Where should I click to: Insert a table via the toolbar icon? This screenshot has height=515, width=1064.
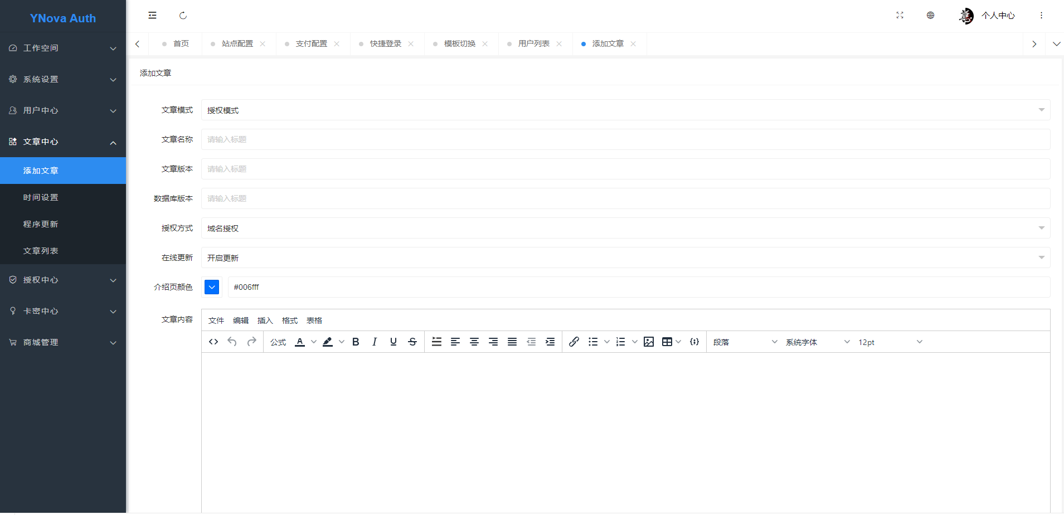pos(667,342)
